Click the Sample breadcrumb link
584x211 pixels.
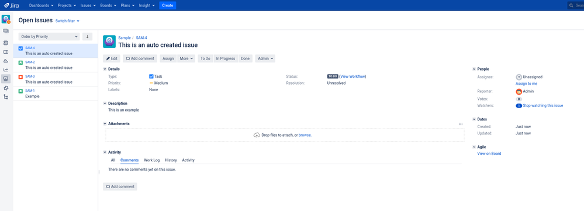[125, 37]
